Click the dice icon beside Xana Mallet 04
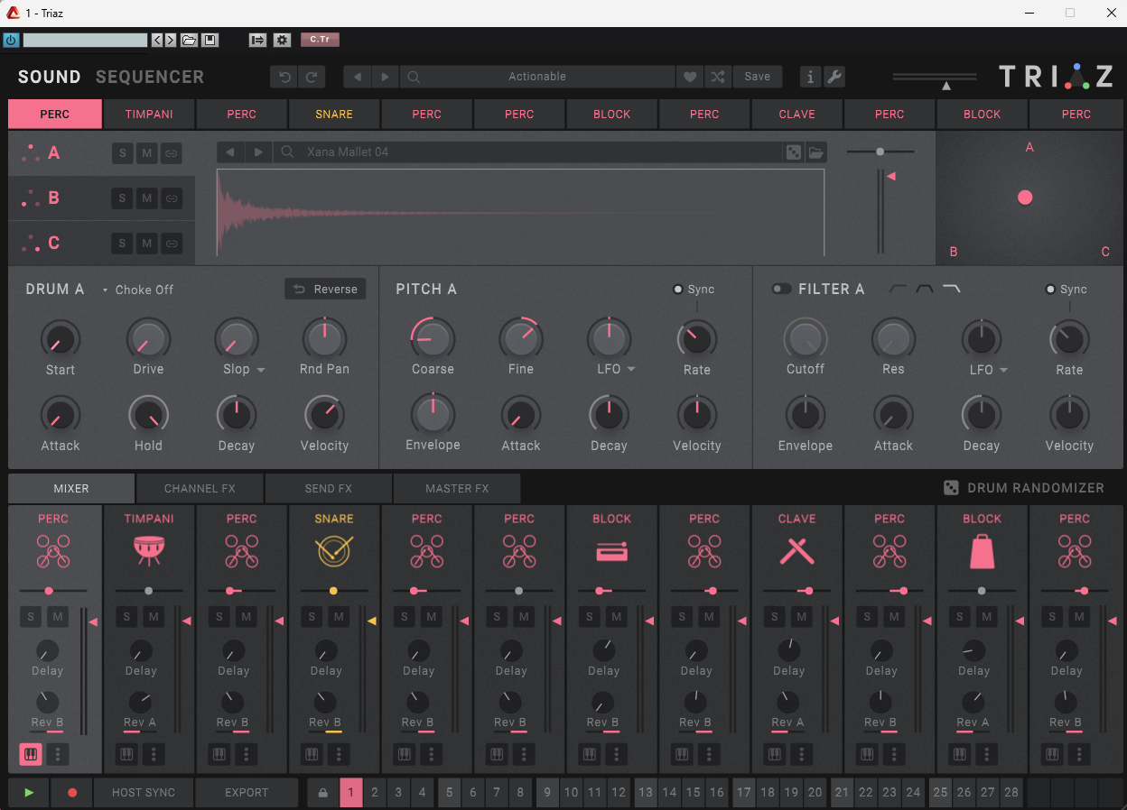1127x810 pixels. pyautogui.click(x=793, y=152)
